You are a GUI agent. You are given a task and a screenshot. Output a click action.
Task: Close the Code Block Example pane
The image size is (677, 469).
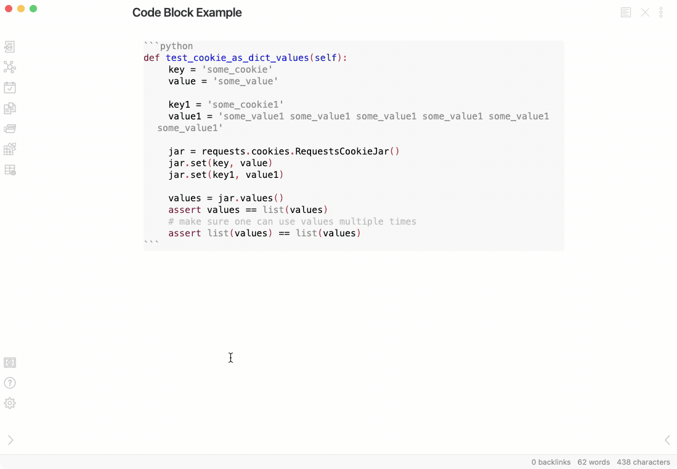645,12
